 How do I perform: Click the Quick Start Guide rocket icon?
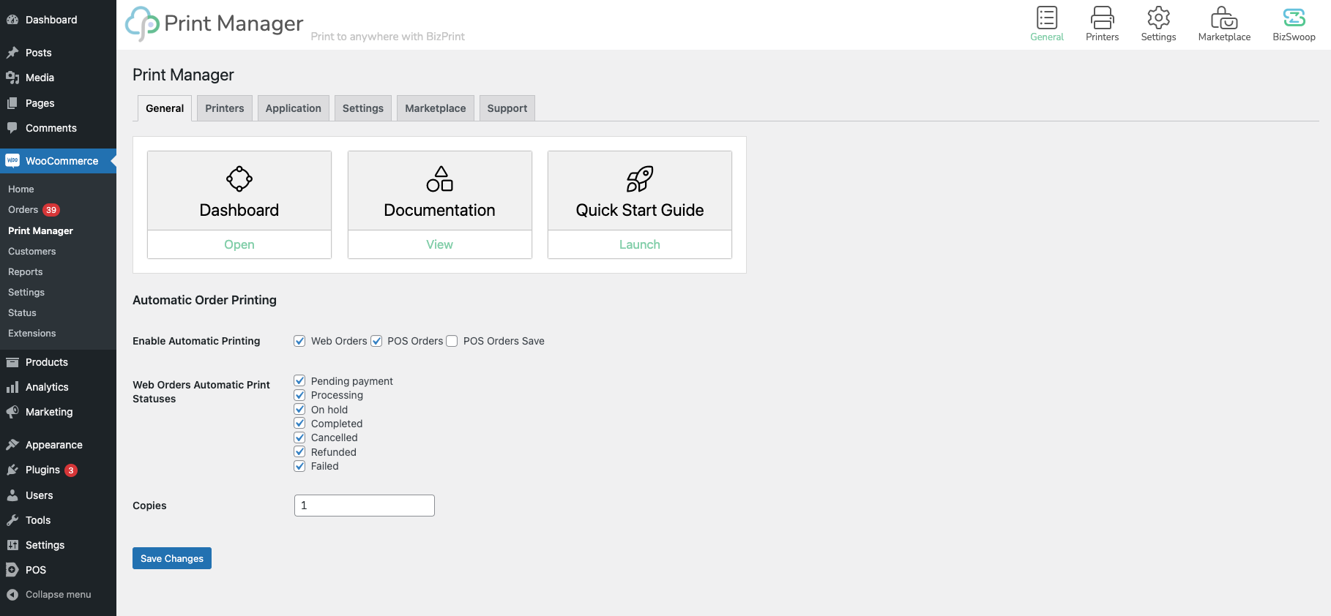coord(640,179)
